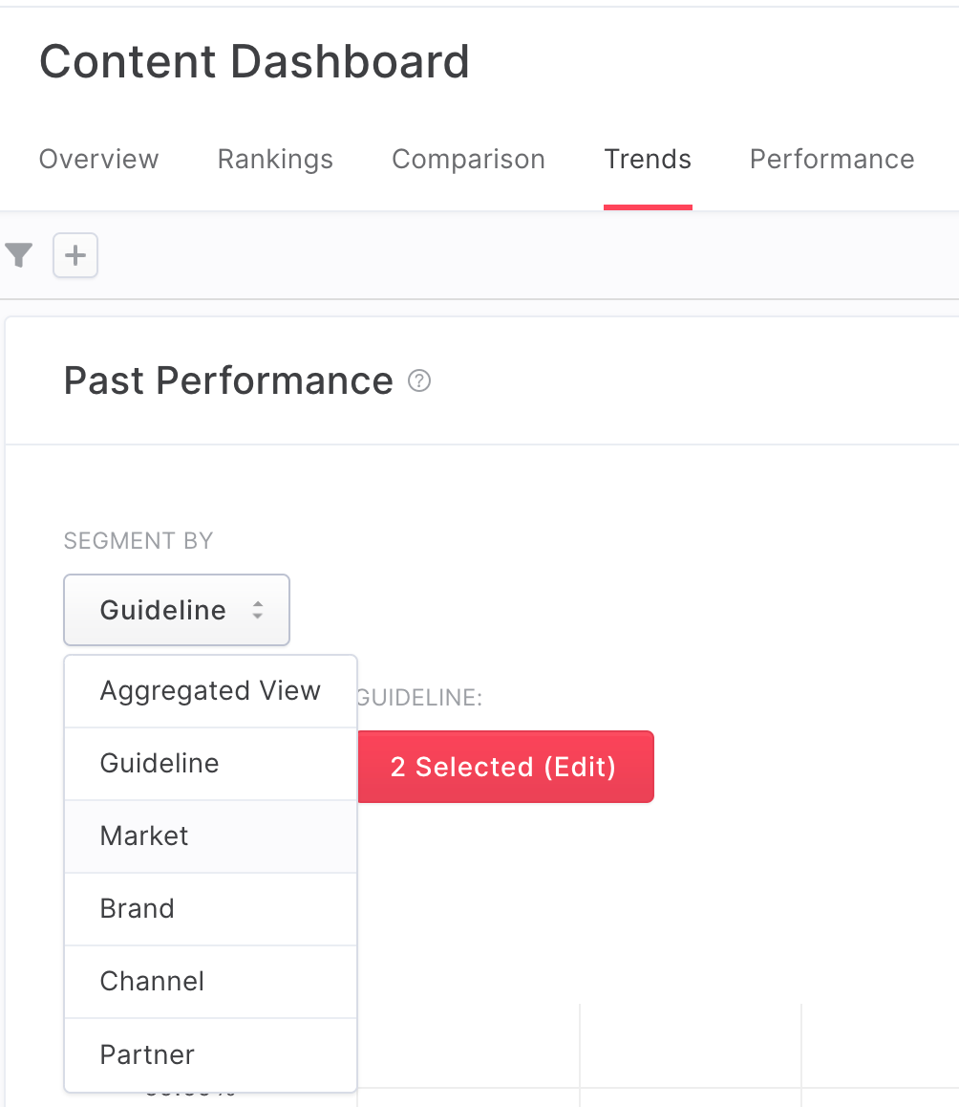Open the Performance tab
The height and width of the screenshot is (1107, 959).
832,160
